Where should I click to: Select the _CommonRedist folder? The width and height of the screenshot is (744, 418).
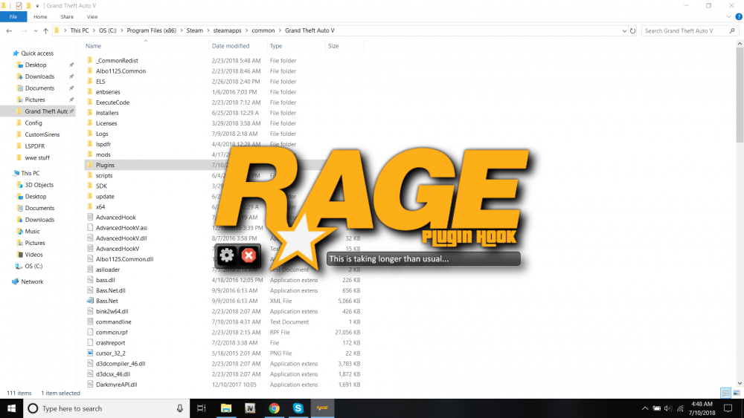[x=117, y=61]
